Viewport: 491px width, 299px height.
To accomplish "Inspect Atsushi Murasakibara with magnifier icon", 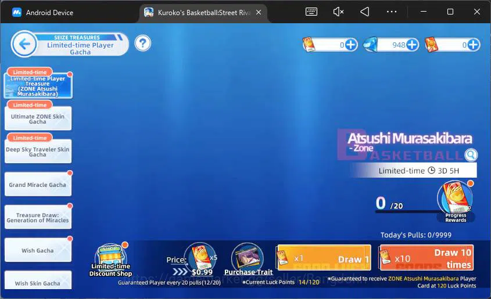I will (x=471, y=154).
